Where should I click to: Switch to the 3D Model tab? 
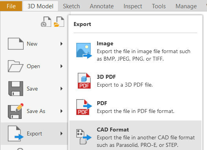41,6
